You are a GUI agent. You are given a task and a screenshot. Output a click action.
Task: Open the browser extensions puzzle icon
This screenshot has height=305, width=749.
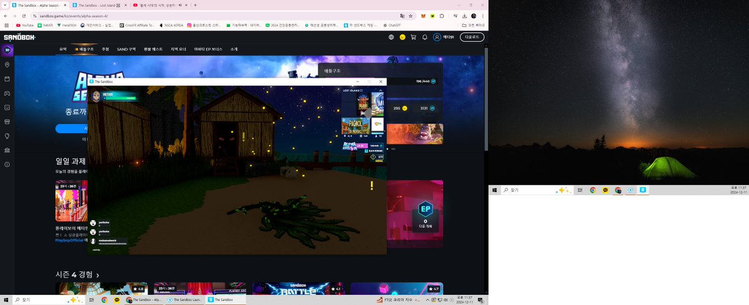442,16
